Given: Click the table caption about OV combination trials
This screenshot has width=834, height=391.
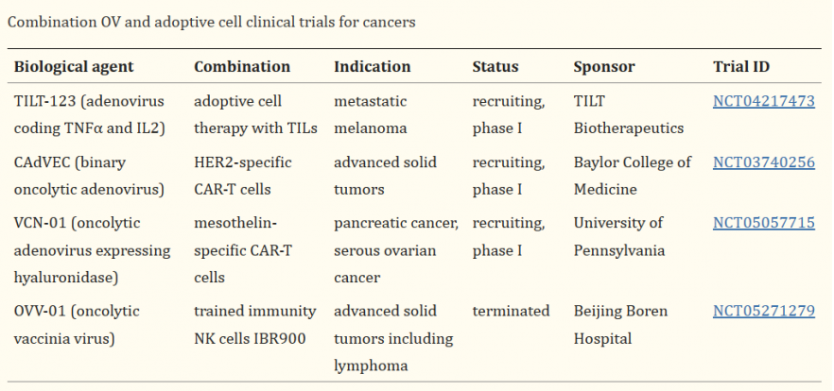Looking at the screenshot, I should click(212, 21).
